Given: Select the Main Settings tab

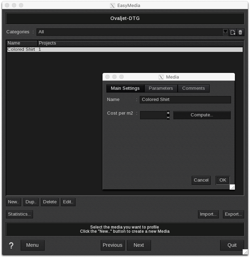Looking at the screenshot, I should pyautogui.click(x=125, y=88).
